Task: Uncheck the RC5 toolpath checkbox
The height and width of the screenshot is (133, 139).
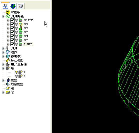Action: pyautogui.click(x=12, y=40)
